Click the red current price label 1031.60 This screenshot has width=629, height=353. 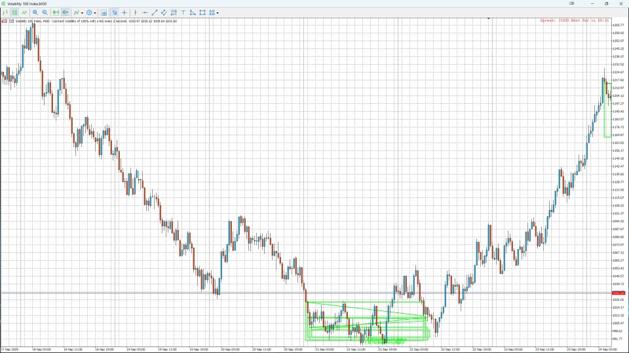tap(618, 294)
